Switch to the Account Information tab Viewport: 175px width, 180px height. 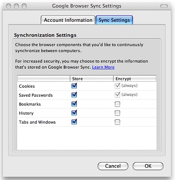pyautogui.click(x=68, y=20)
